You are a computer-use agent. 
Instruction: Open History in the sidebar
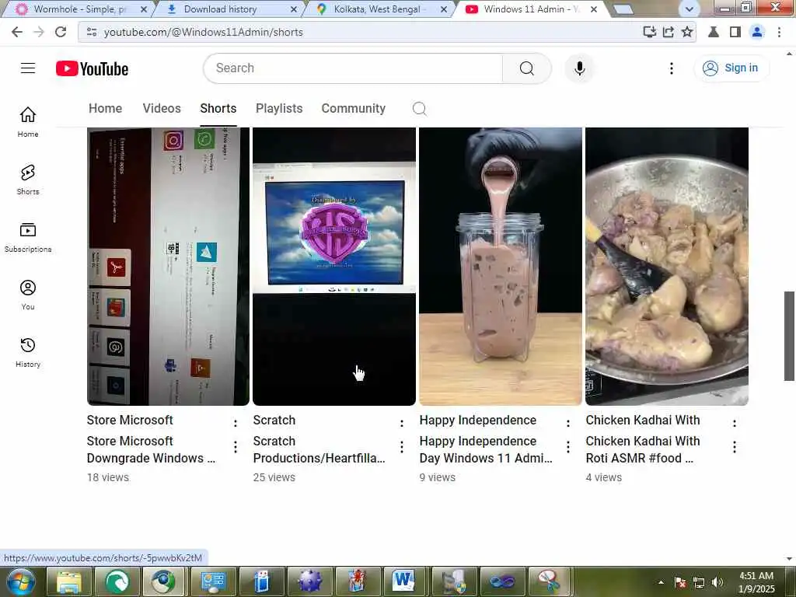(28, 352)
